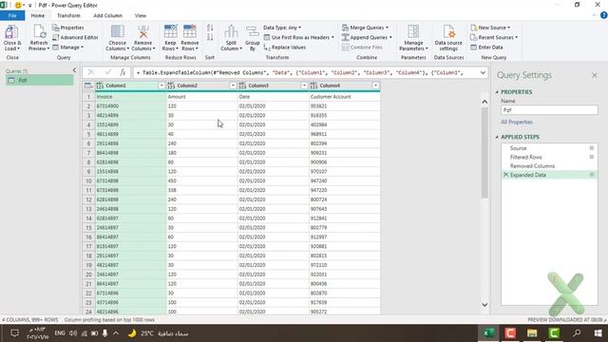Image resolution: width=608 pixels, height=342 pixels.
Task: Click the table corner menu icon
Action: click(88, 85)
